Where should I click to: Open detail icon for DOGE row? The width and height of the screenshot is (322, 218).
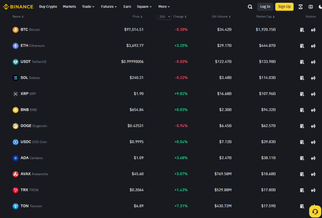click(302, 126)
